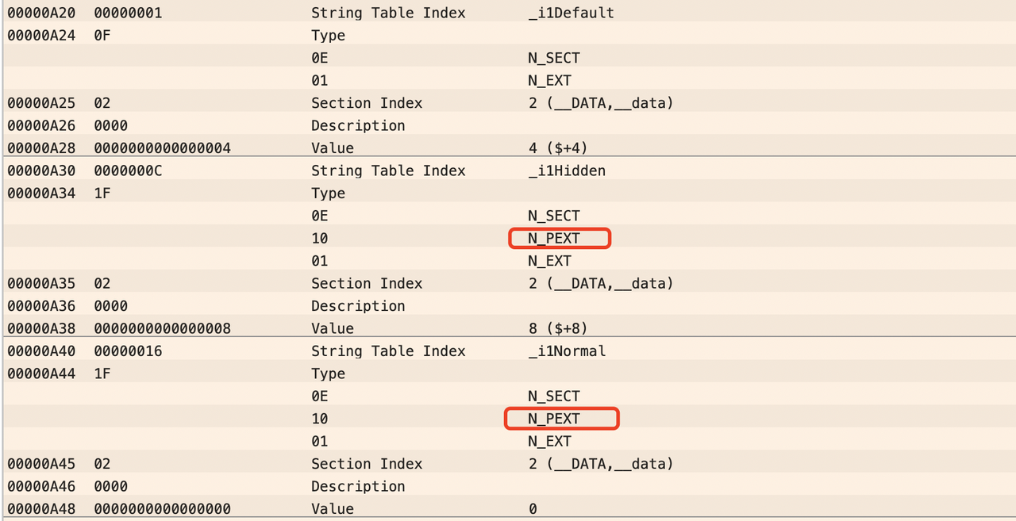Image resolution: width=1016 pixels, height=521 pixels.
Task: Select the offset cell 00000A28
Action: (41, 147)
